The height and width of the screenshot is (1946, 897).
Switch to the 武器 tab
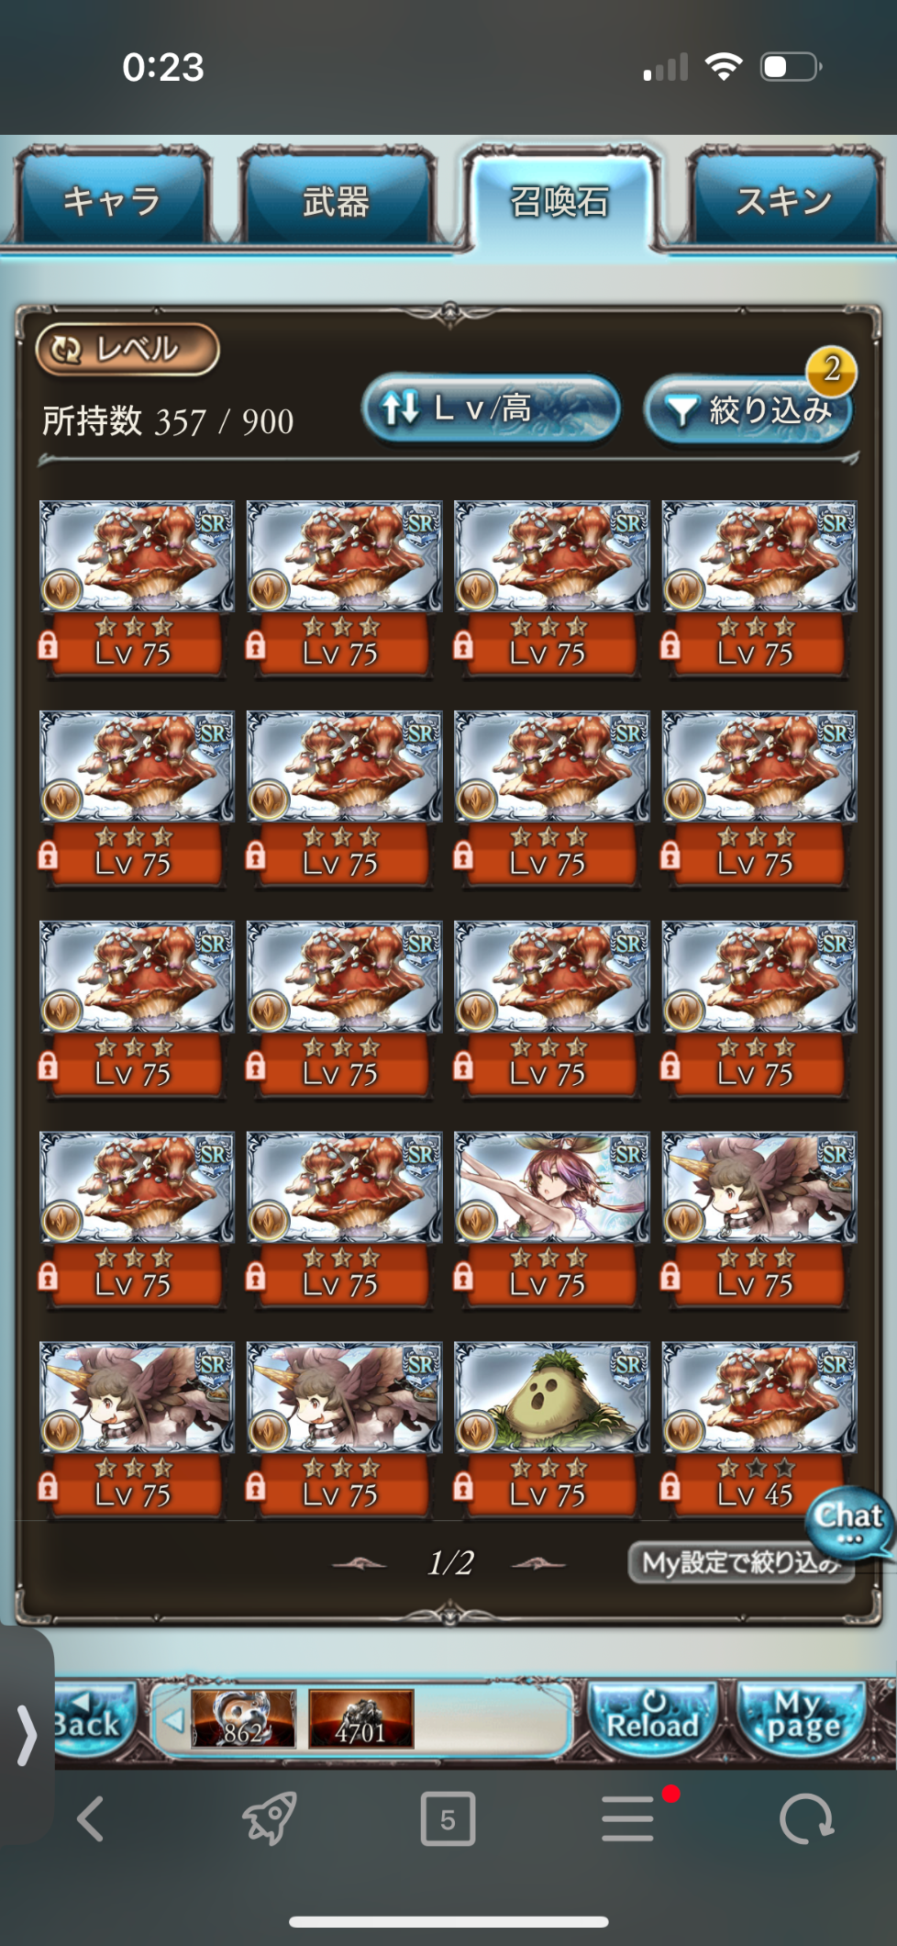336,200
